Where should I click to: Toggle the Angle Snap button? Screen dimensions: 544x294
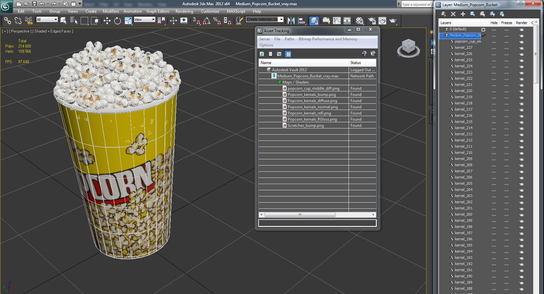coord(207,21)
